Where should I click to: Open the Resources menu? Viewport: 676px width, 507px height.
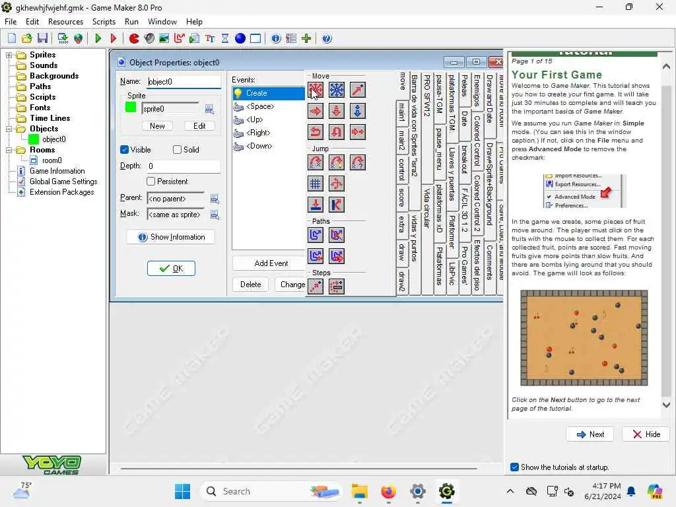pyautogui.click(x=65, y=22)
